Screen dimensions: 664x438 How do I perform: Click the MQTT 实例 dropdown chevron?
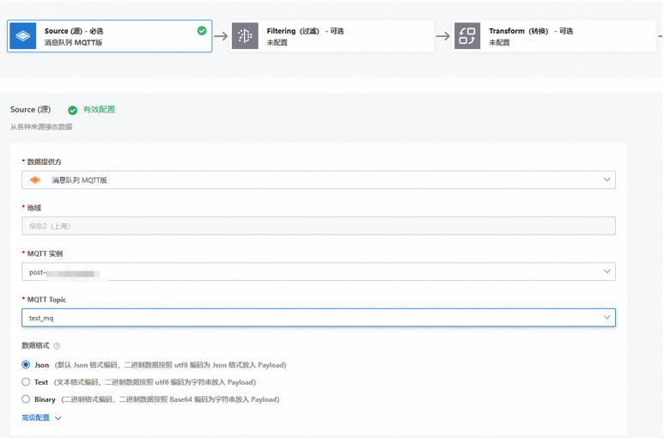coord(606,271)
